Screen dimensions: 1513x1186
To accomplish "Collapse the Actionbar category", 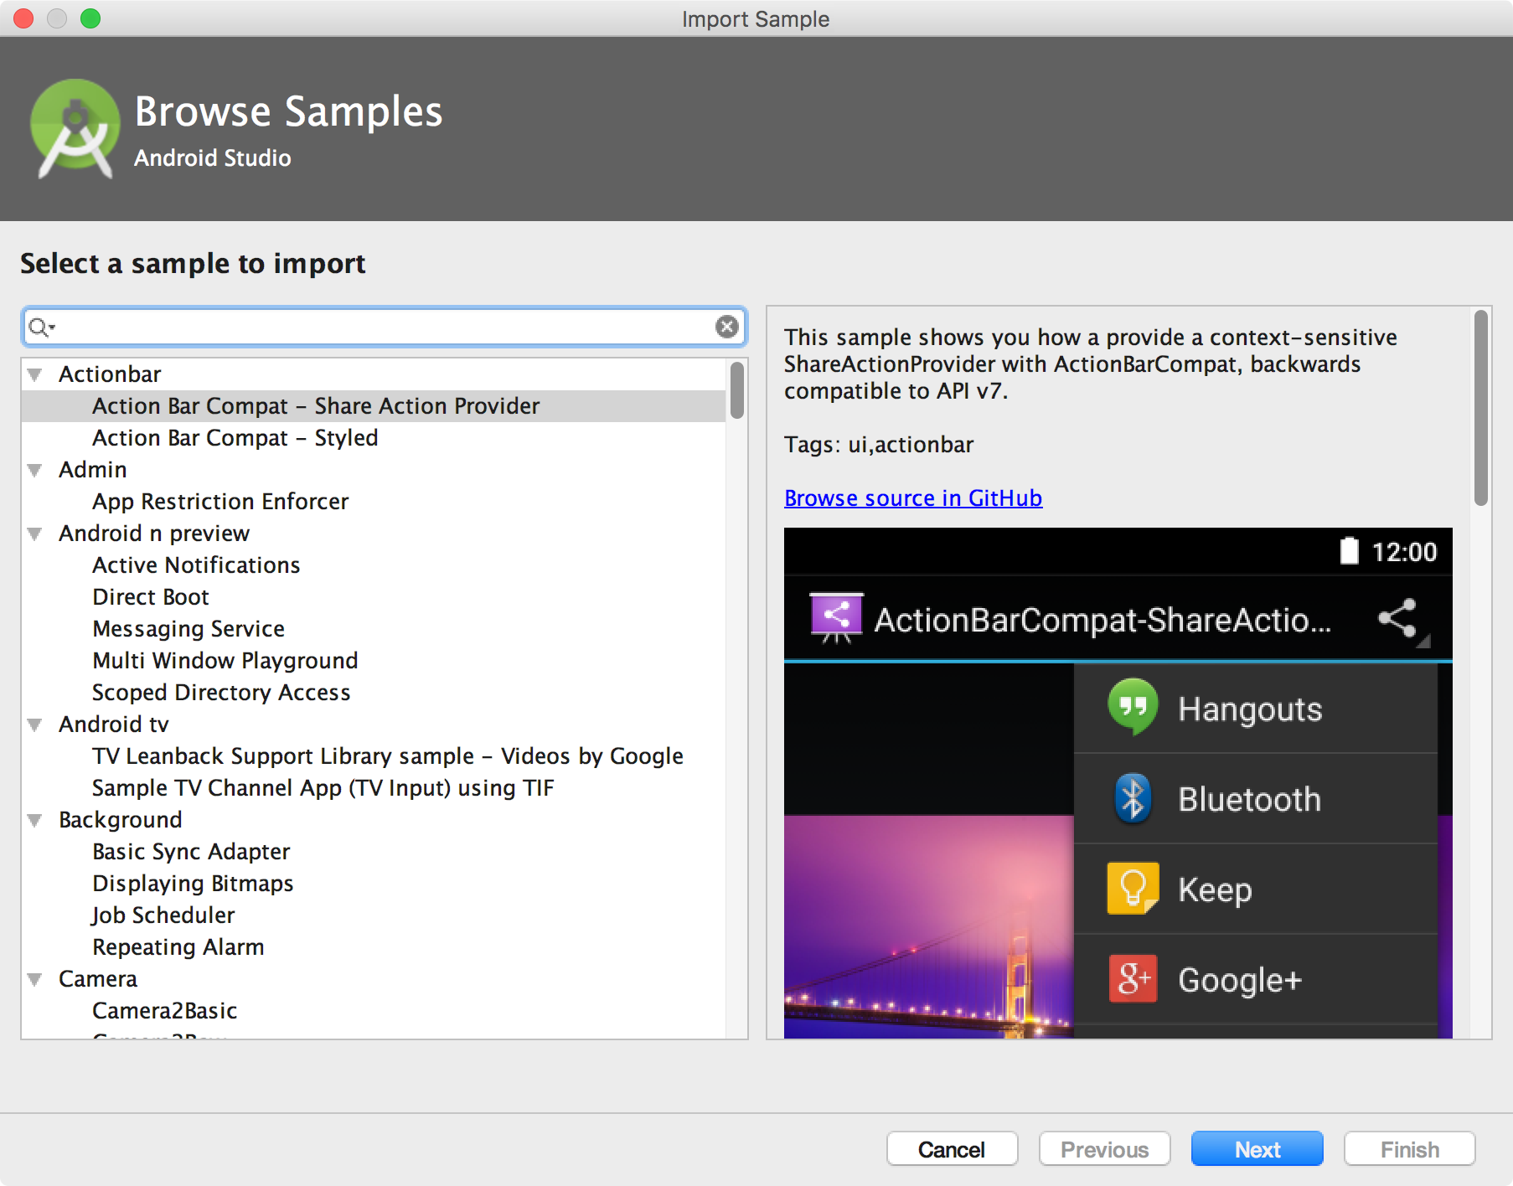I will 34,374.
